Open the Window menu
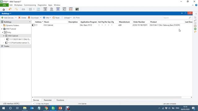The height and width of the screenshot is (111, 198). point(57,5)
